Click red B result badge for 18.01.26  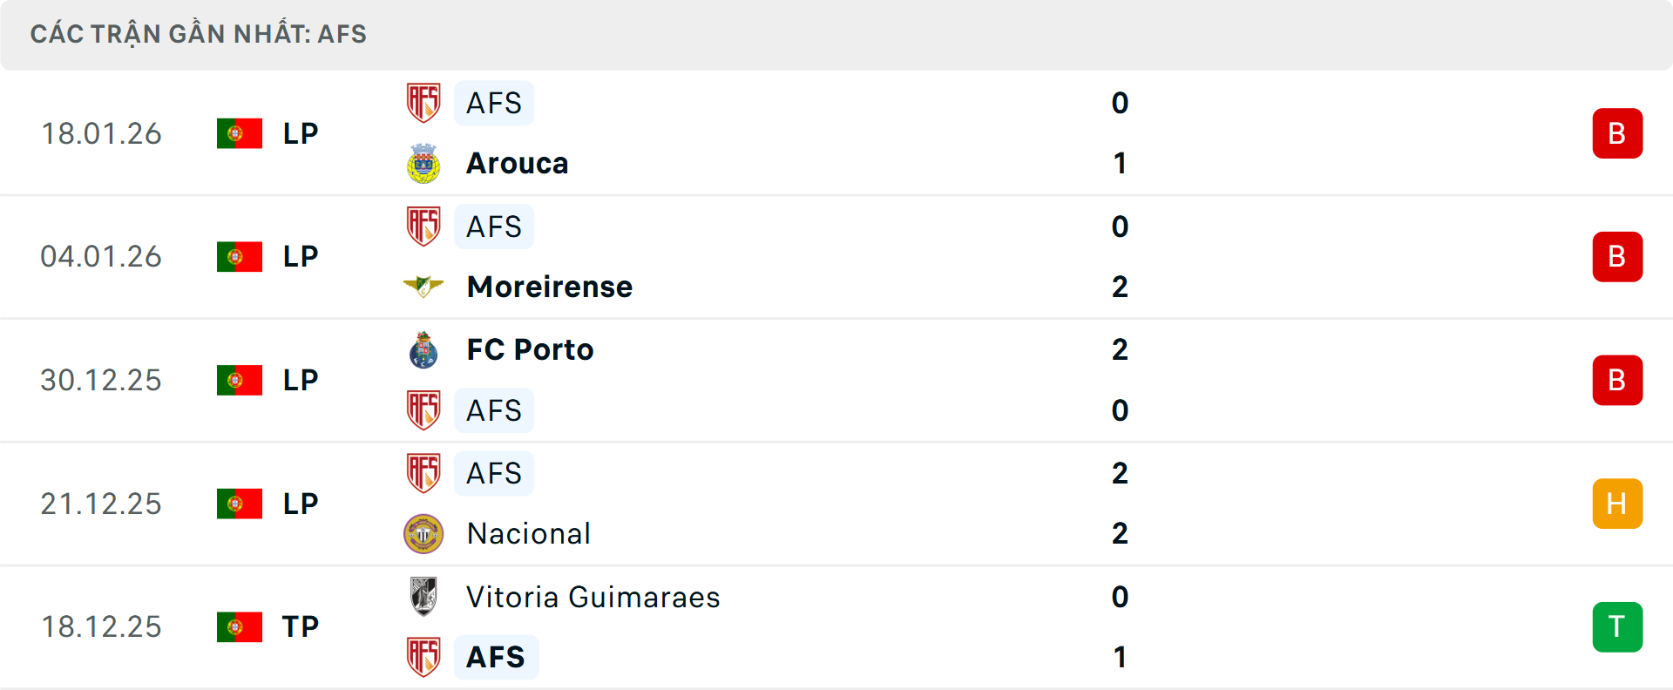[x=1617, y=133]
